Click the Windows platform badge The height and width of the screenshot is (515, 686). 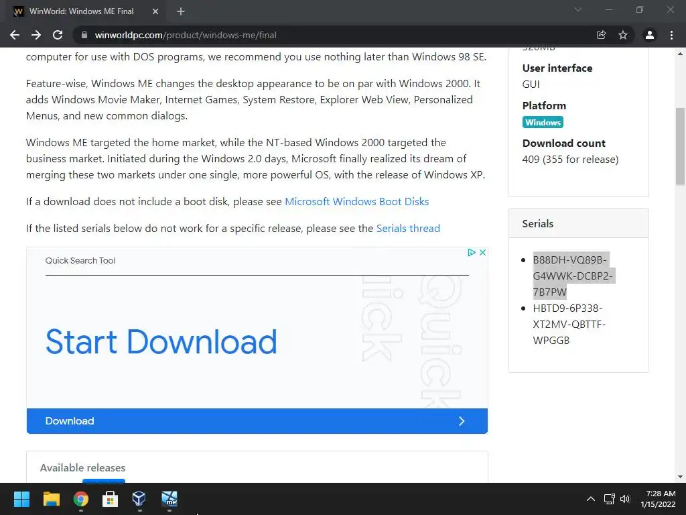point(543,122)
